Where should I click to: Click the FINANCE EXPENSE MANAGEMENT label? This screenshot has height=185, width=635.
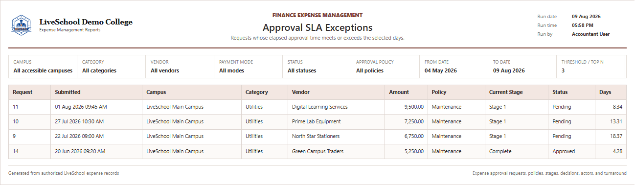tap(317, 15)
